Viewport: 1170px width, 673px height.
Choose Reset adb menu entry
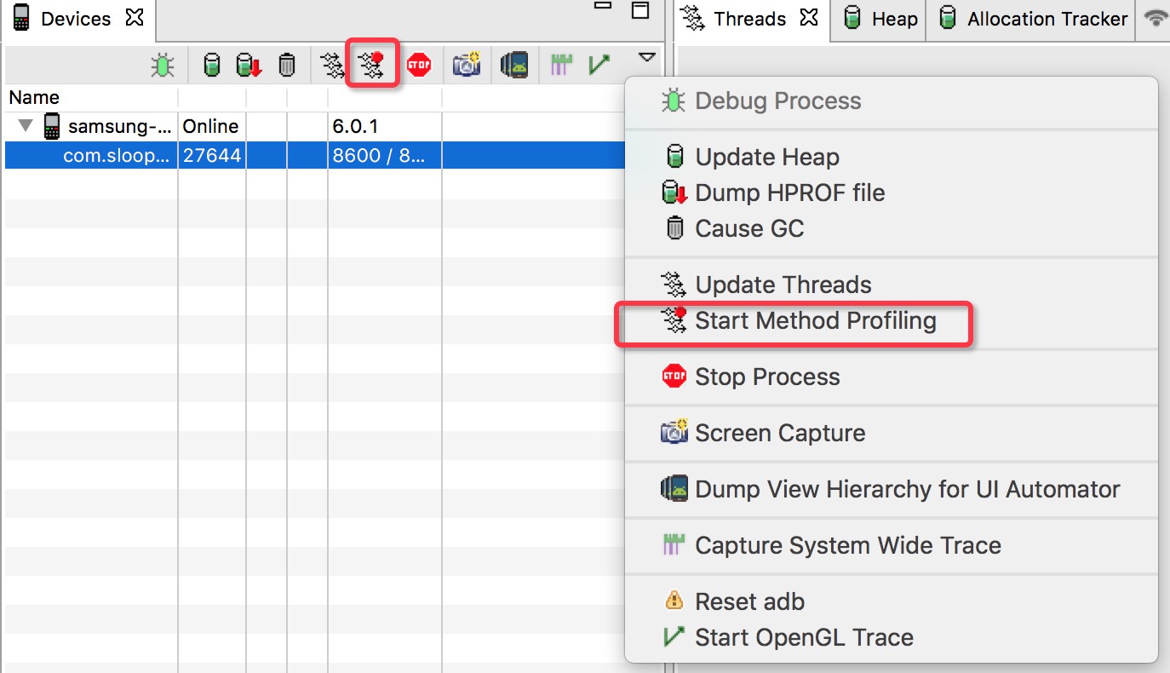892,601
